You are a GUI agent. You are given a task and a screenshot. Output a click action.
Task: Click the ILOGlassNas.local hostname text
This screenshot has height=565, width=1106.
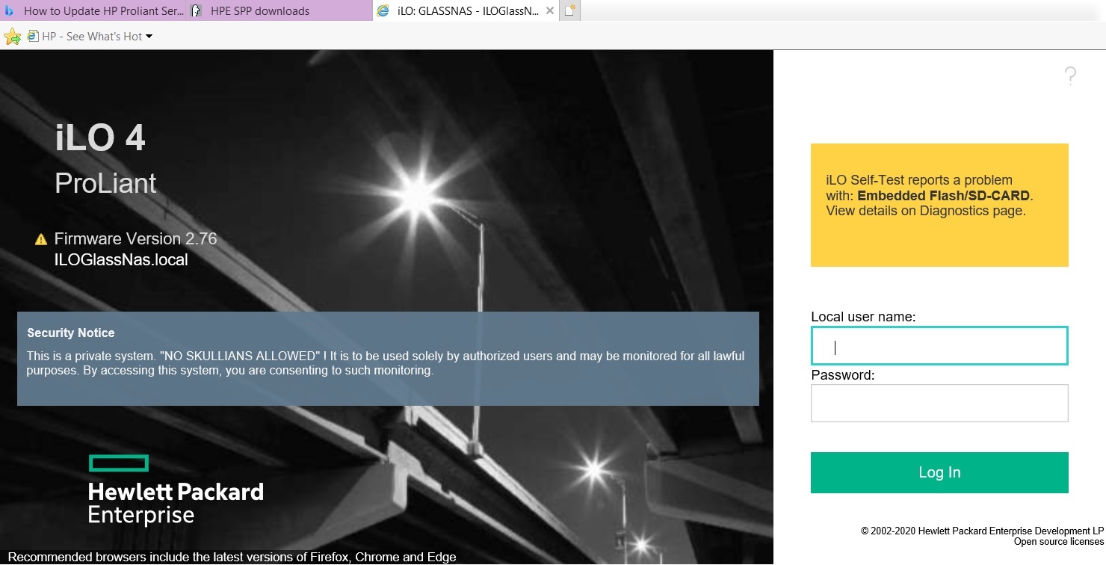tap(121, 260)
